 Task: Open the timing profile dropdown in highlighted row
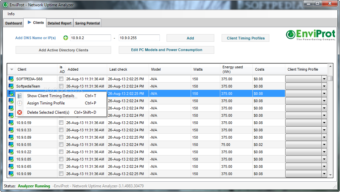point(324,94)
